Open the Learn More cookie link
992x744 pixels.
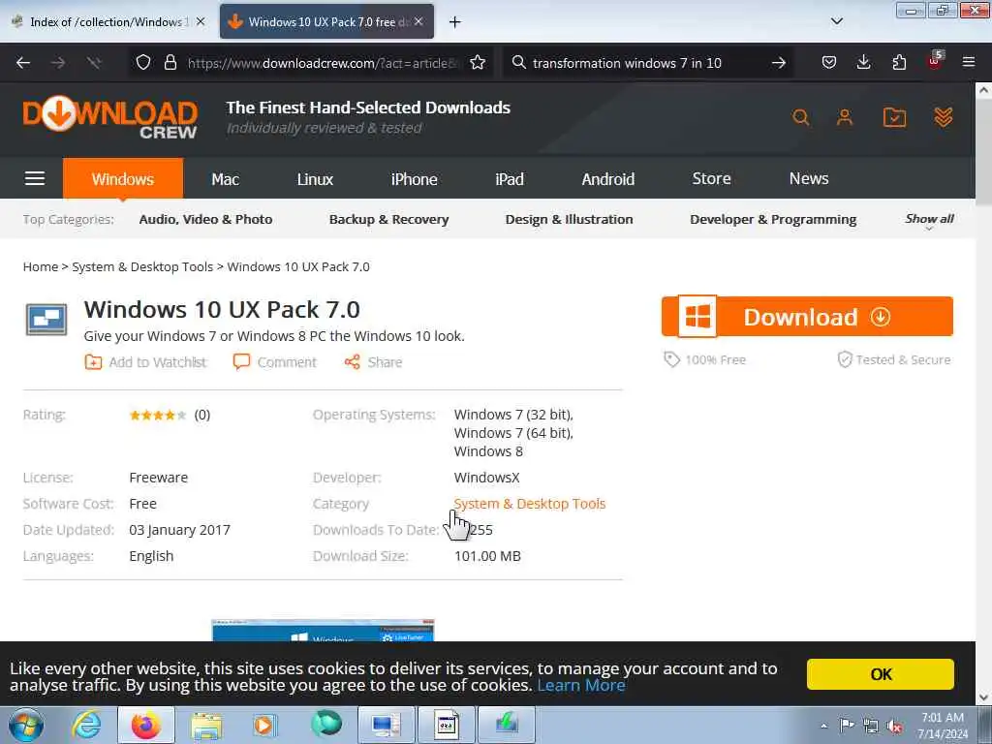tap(581, 685)
